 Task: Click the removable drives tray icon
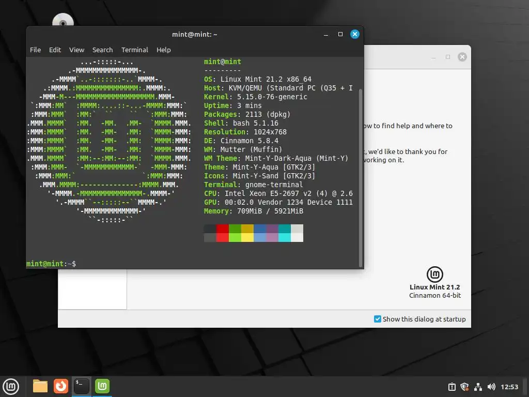click(x=452, y=387)
